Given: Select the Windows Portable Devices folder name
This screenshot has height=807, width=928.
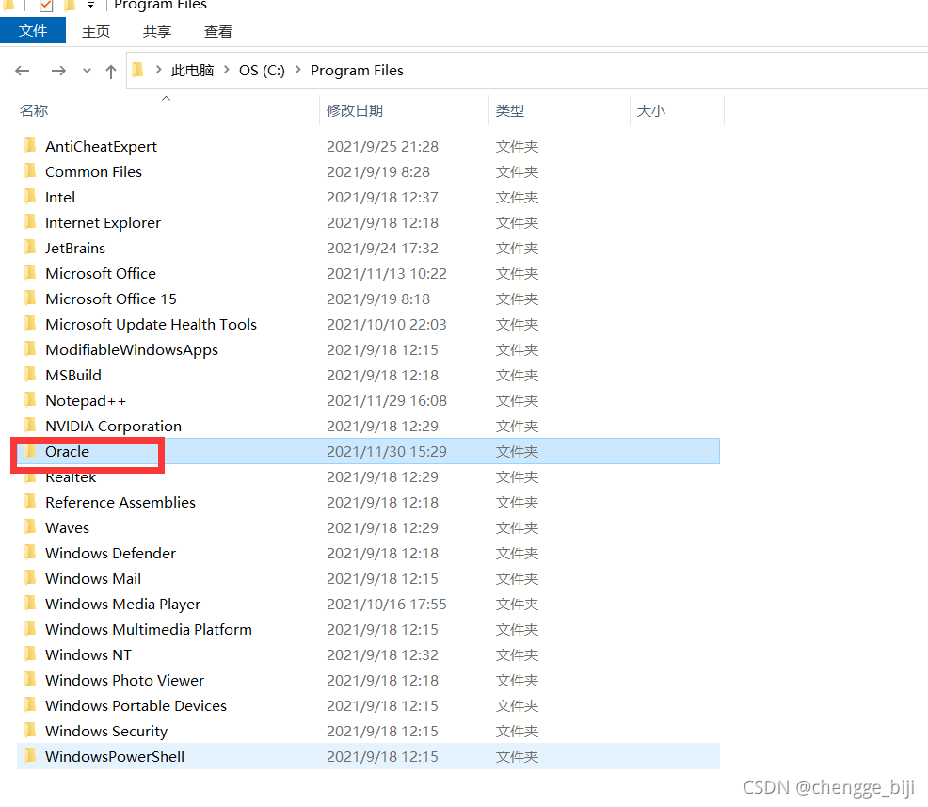Looking at the screenshot, I should coord(136,705).
